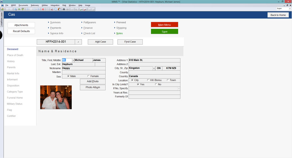Open the English language dropdown
The image size is (292, 158).
[289, 9]
